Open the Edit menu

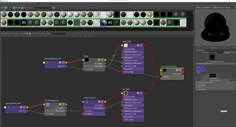[x=5, y=3]
